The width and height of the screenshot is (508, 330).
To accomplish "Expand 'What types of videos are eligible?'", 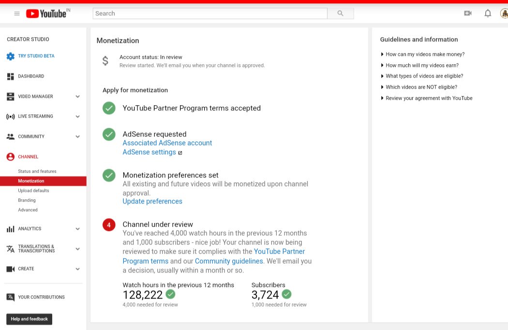I will tap(422, 76).
